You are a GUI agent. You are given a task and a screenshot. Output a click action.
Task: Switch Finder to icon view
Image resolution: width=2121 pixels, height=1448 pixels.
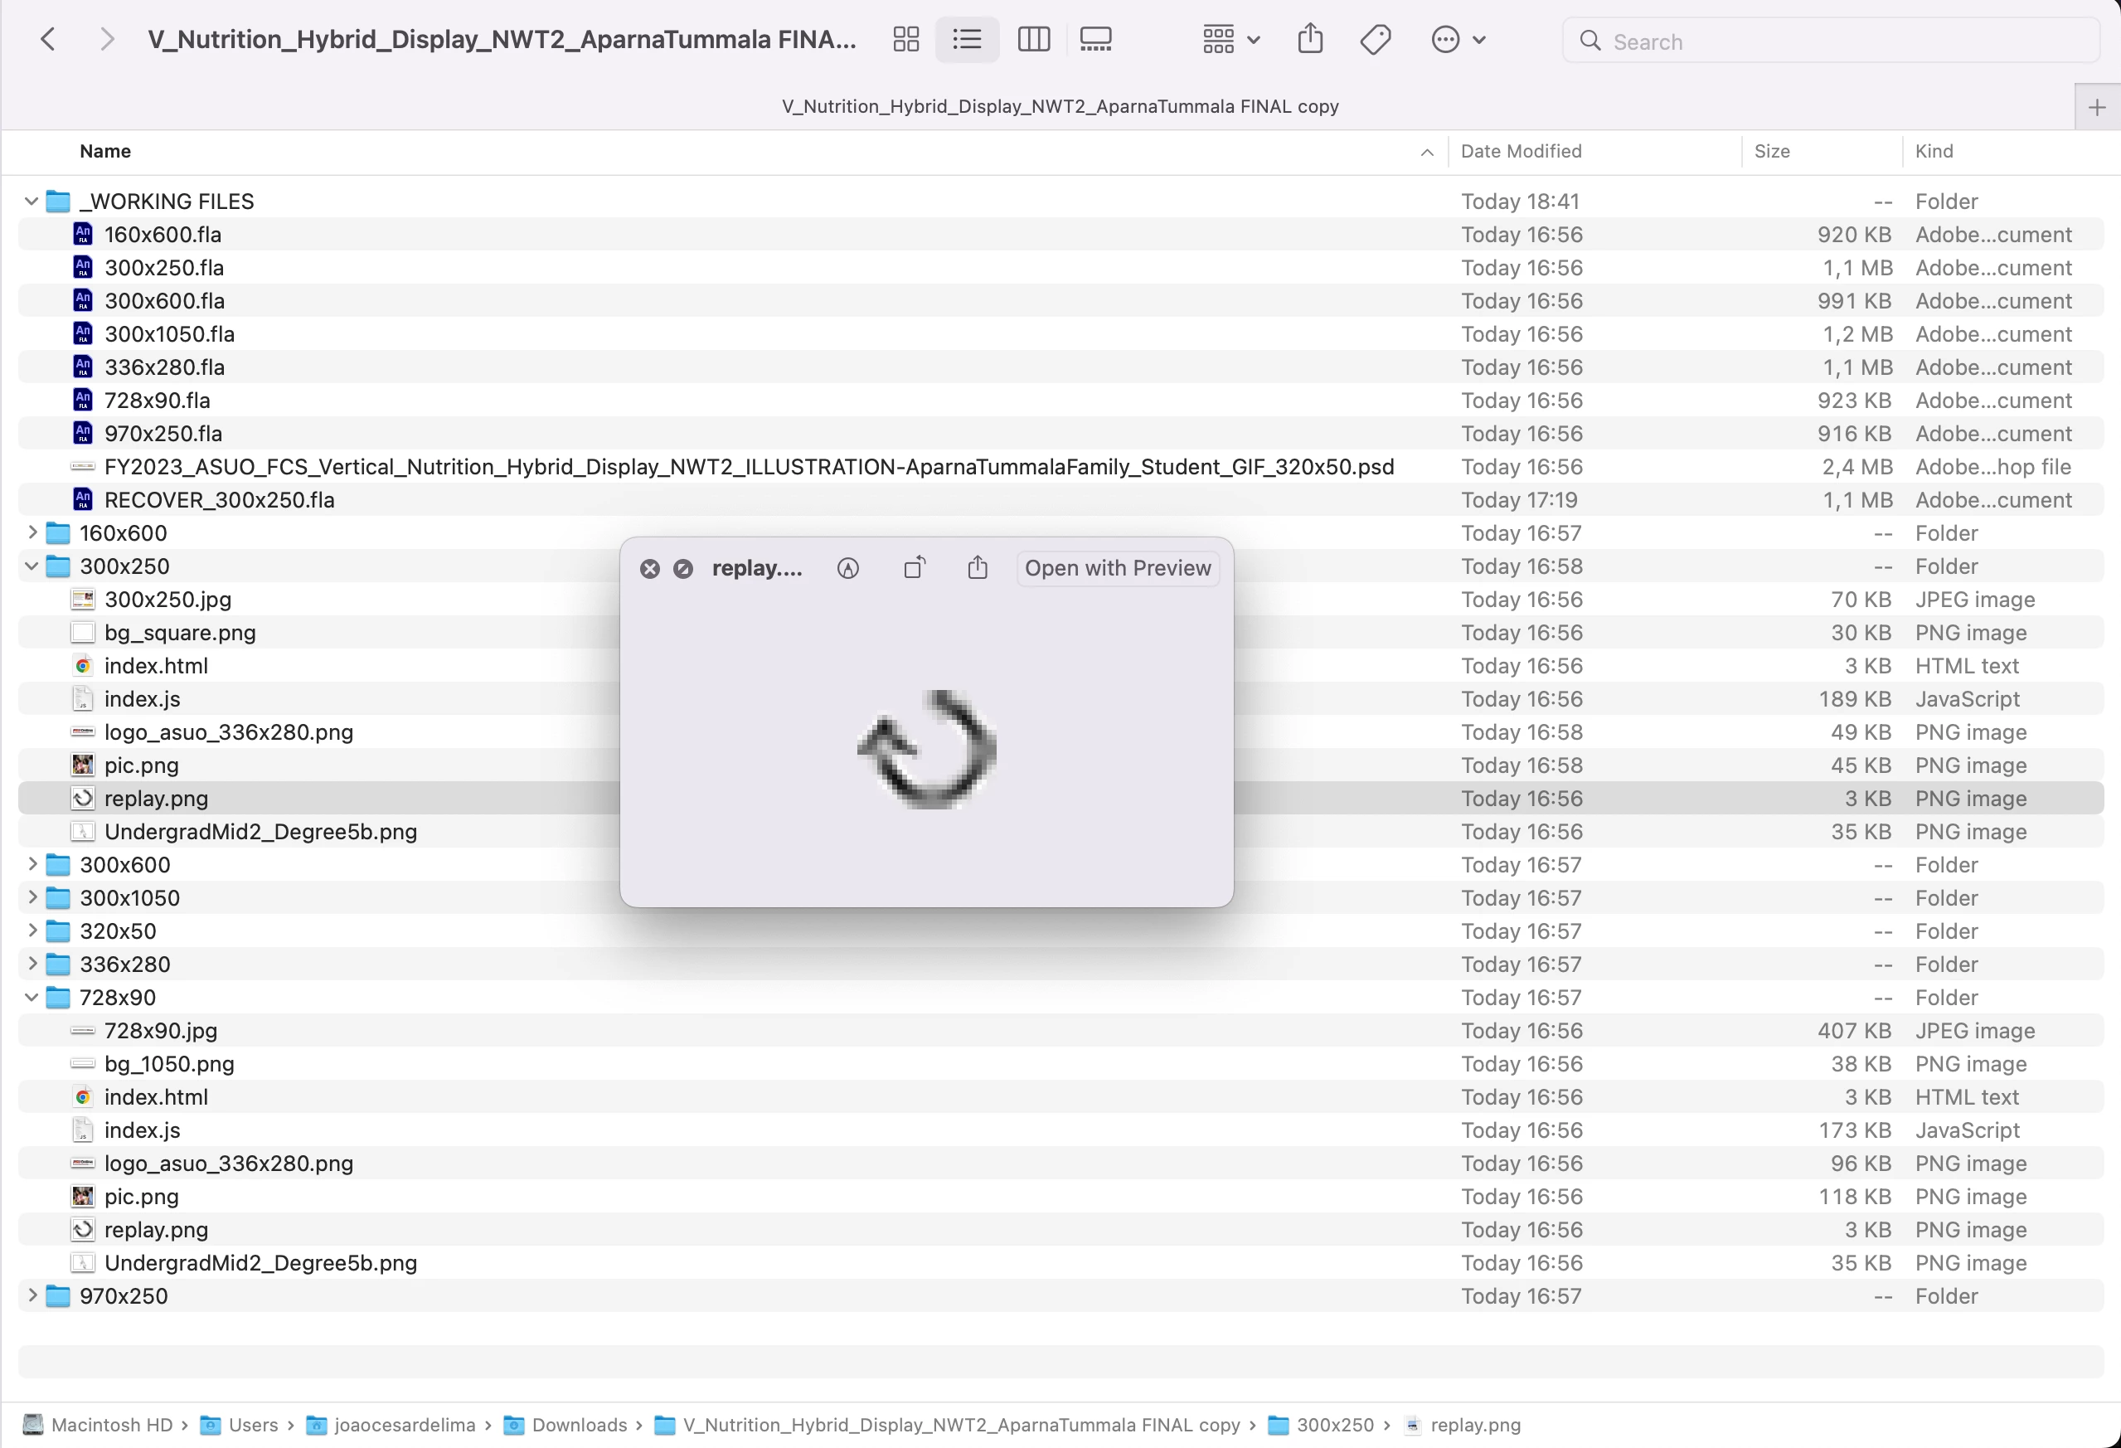[x=905, y=39]
